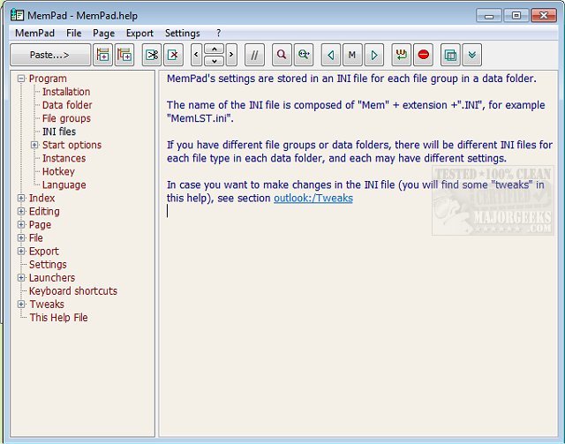Click the red stop circle icon

click(x=423, y=55)
